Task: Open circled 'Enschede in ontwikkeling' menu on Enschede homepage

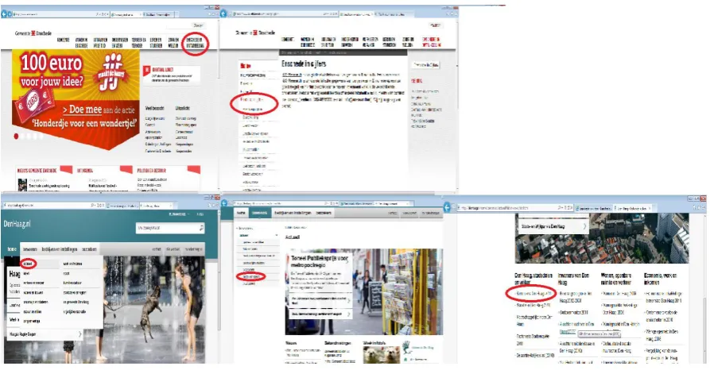Action: [x=195, y=43]
